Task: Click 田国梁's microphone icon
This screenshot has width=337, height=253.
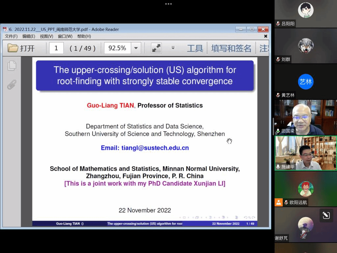Action: point(278,131)
